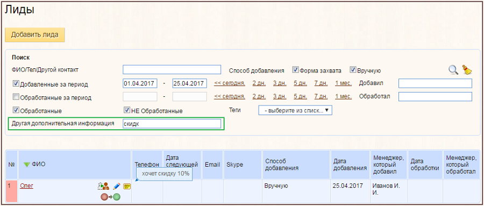Enable the Обработанные за период checkbox

[x=16, y=97]
